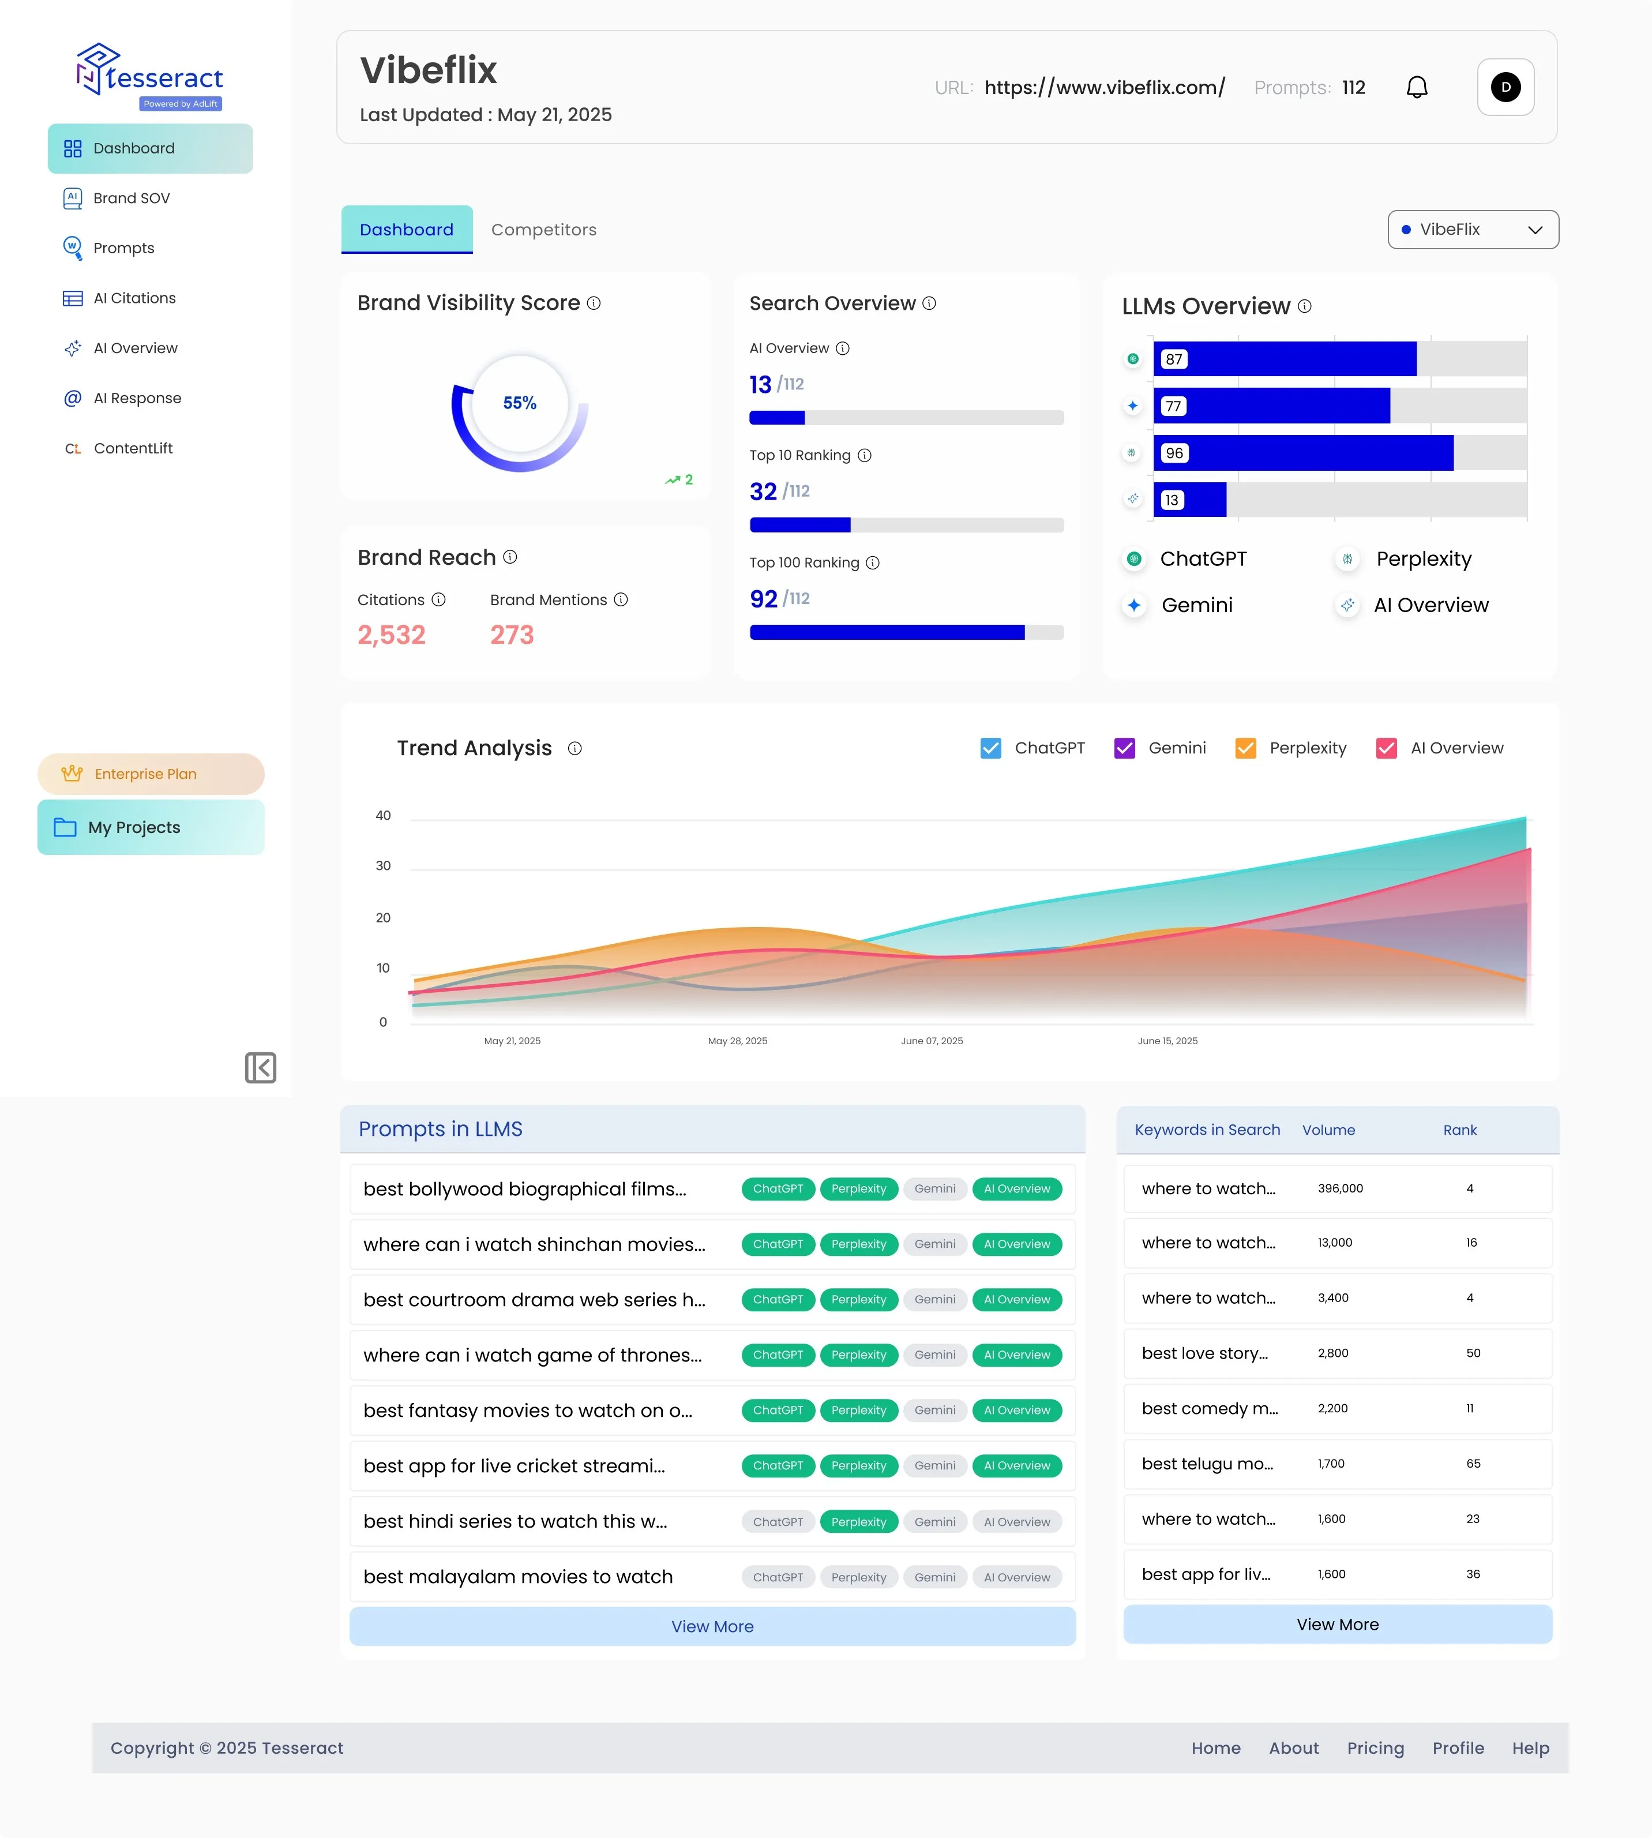Viewport: 1652px width, 1838px height.
Task: Click the Help footer link
Action: coord(1530,1748)
